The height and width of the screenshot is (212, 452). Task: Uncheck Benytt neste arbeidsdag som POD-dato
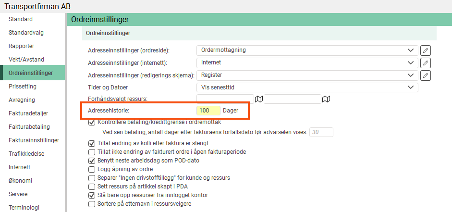coord(92,161)
